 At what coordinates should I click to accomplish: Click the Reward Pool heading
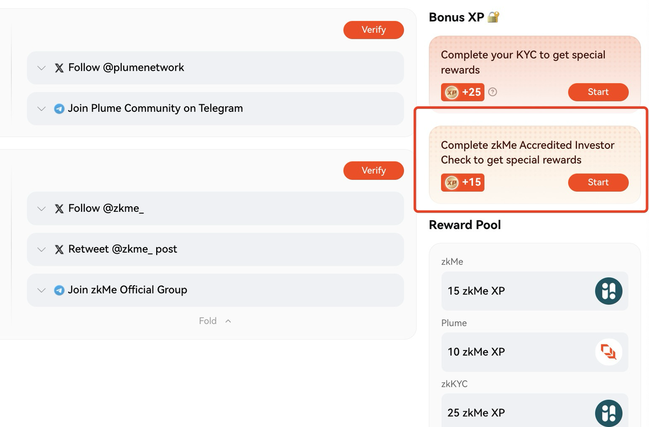click(465, 225)
